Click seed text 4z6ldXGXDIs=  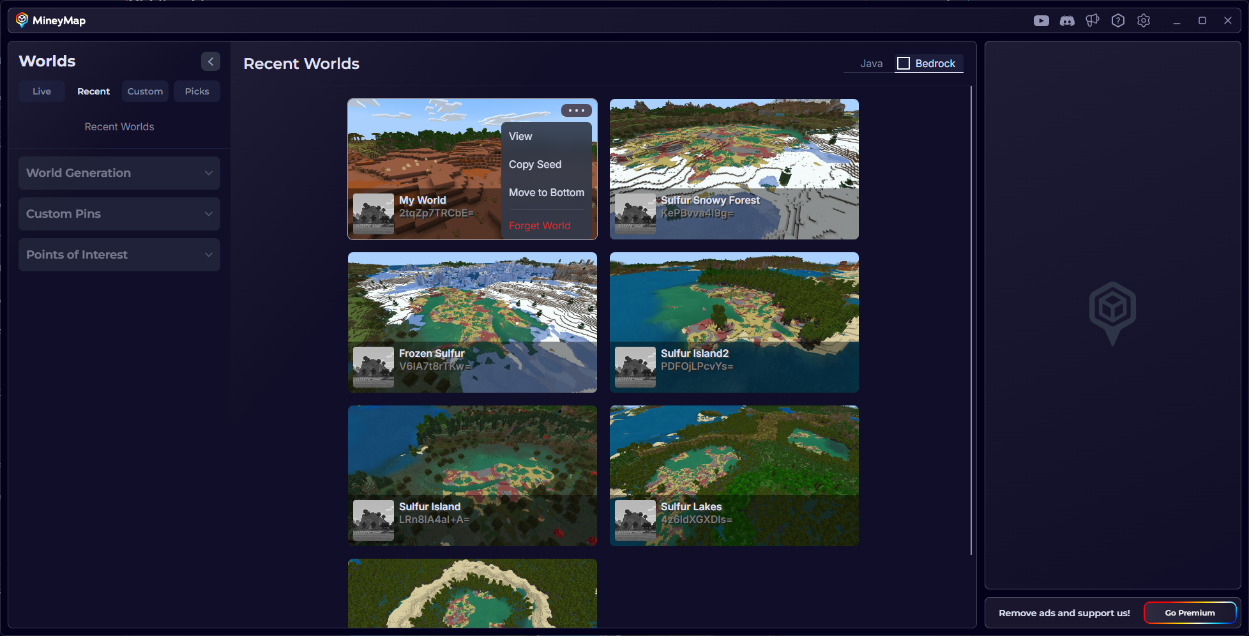(696, 520)
